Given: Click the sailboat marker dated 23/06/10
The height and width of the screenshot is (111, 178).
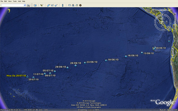Looking at the screenshot, I should [85, 63].
